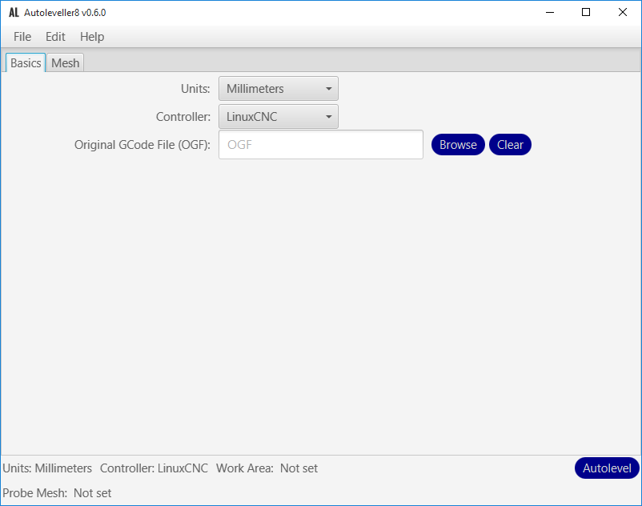Expand the Controller dropdown showing LinuxCNC
The image size is (642, 506).
(279, 117)
